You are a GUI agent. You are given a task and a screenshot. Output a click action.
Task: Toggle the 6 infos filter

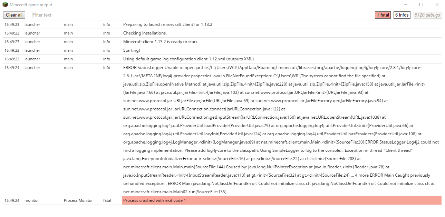(402, 15)
